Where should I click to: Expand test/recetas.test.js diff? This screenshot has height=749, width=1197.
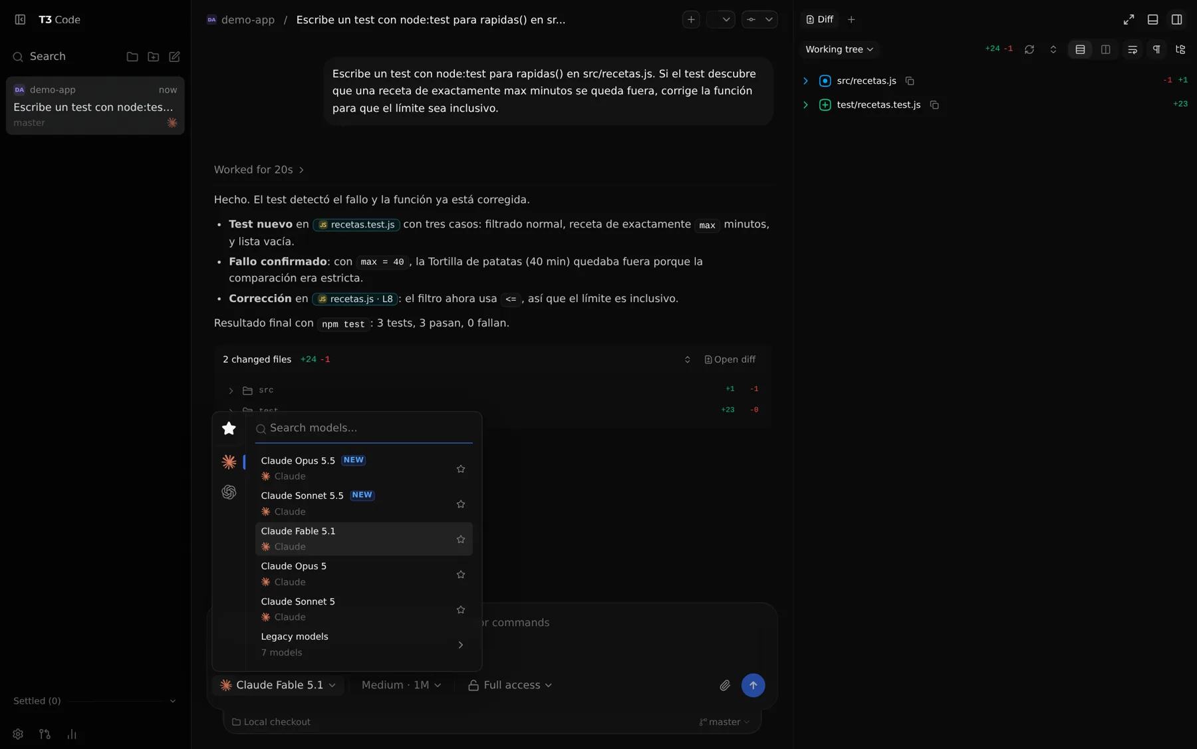[805, 105]
